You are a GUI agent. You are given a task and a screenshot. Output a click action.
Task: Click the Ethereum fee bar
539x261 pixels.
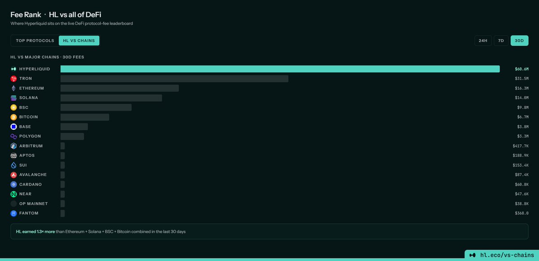pyautogui.click(x=119, y=88)
